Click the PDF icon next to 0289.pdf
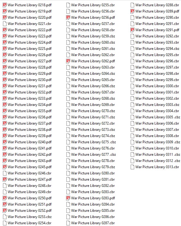 click(132, 11)
